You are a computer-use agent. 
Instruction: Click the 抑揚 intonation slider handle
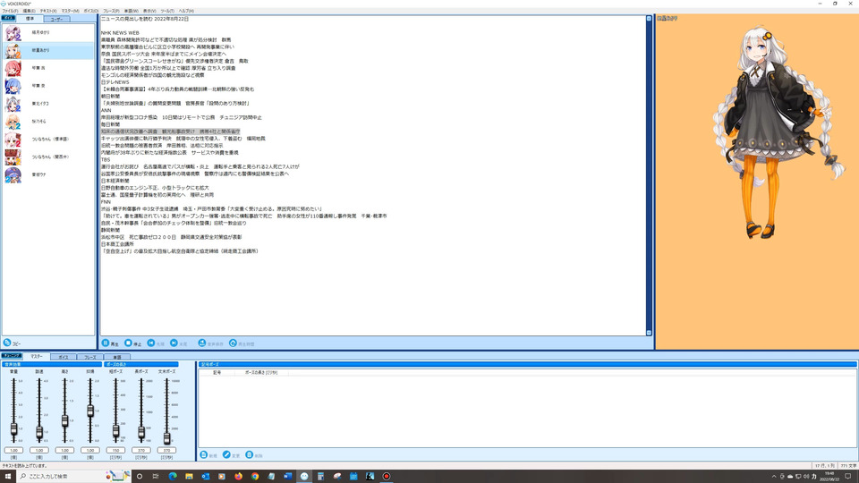pyautogui.click(x=90, y=411)
